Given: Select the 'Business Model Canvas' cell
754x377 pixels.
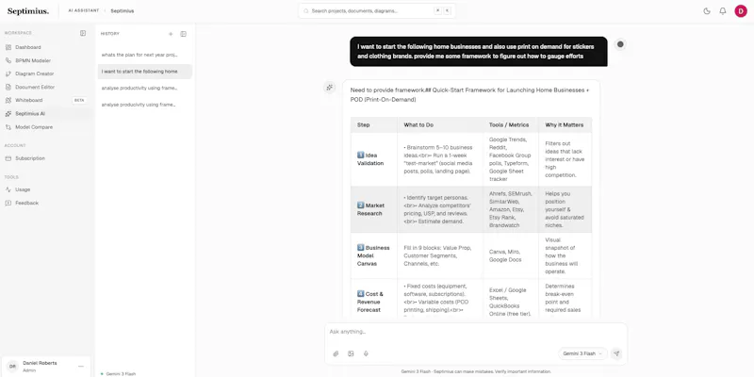Looking at the screenshot, I should click(x=374, y=255).
